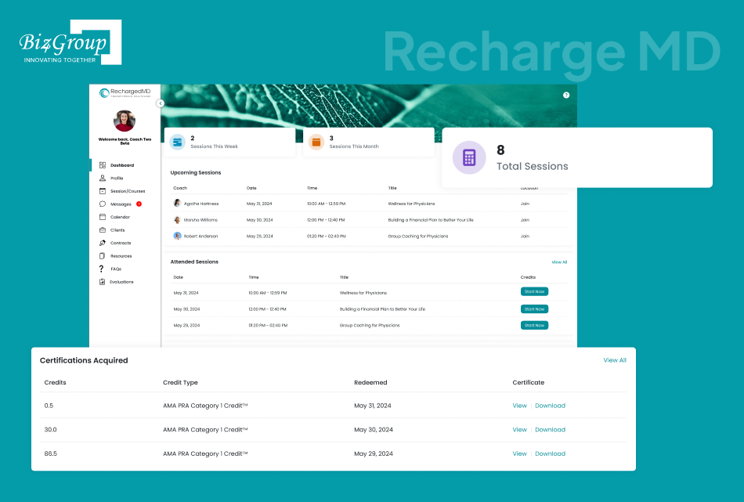The image size is (744, 502).
Task: Click Robert Anderson avatar
Action: 177,236
